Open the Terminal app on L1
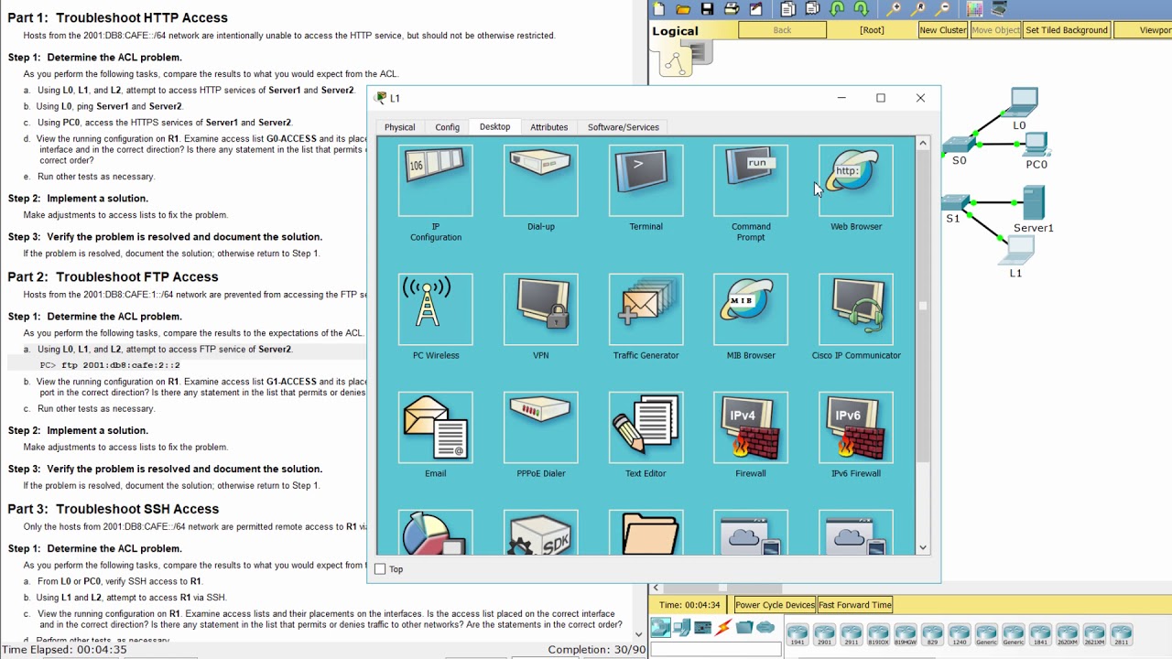Viewport: 1172px width, 659px height. (646, 180)
